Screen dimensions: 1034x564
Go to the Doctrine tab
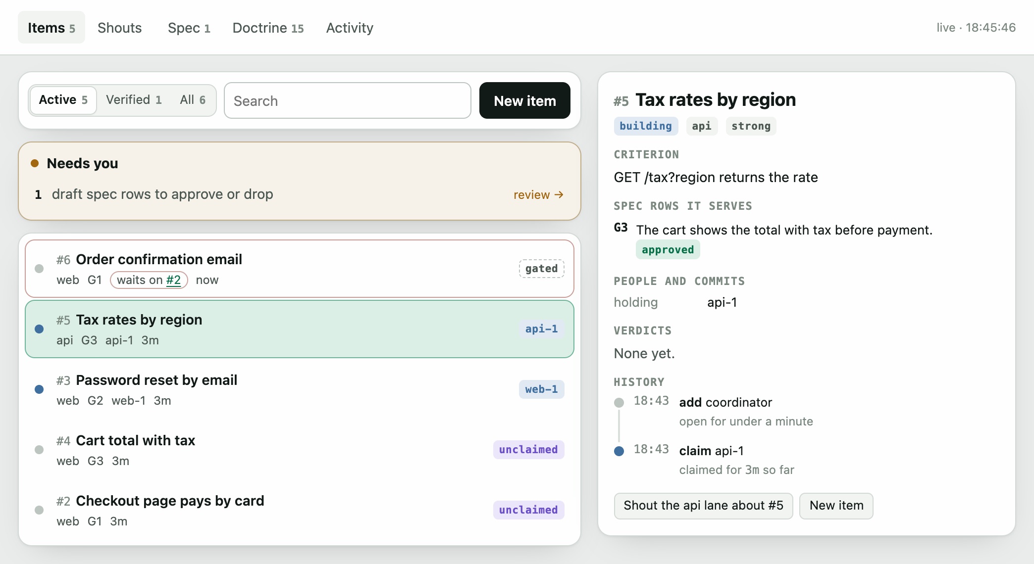click(x=268, y=28)
